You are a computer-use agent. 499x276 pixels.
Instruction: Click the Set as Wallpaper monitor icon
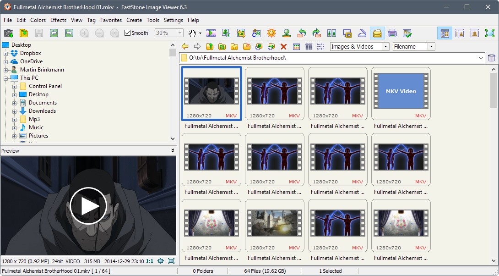tap(347, 33)
